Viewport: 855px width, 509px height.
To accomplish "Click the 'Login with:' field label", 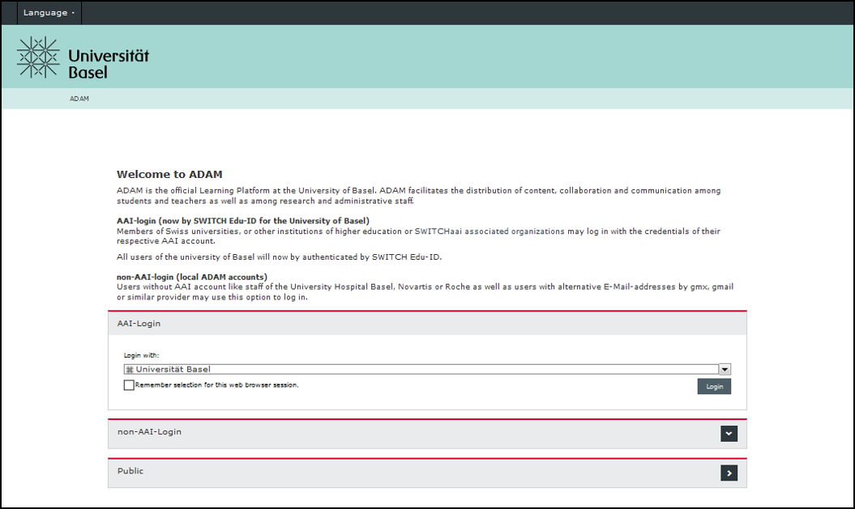I will click(x=142, y=355).
